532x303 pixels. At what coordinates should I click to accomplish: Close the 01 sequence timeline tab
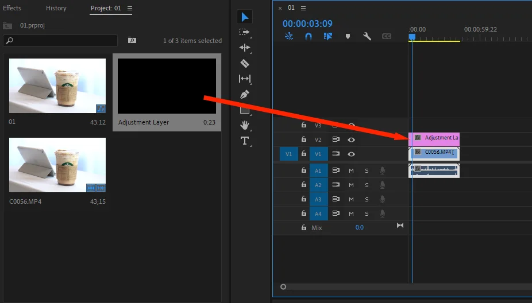click(280, 8)
